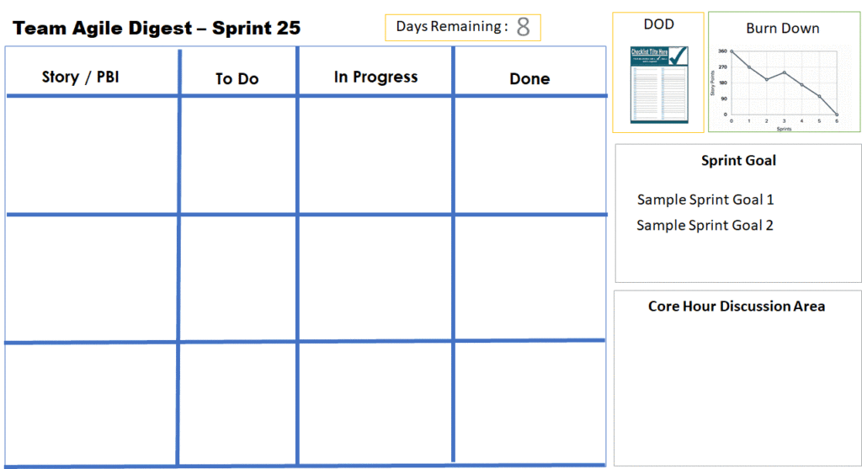The width and height of the screenshot is (862, 469).
Task: Click the Sprint Goal heading
Action: 738,161
